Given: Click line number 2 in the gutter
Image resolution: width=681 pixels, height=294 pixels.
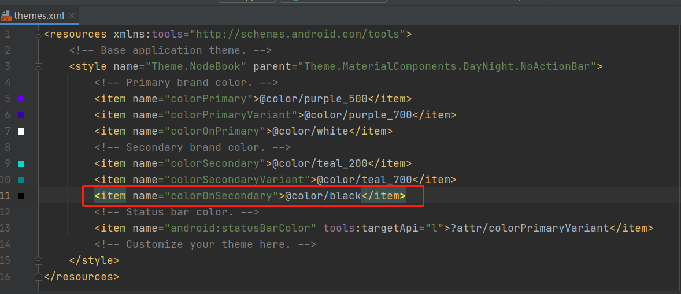Looking at the screenshot, I should click(7, 50).
